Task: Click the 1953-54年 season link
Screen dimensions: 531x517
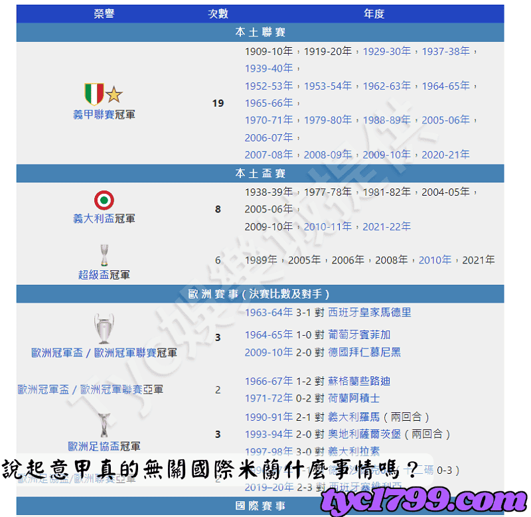Action: point(328,86)
